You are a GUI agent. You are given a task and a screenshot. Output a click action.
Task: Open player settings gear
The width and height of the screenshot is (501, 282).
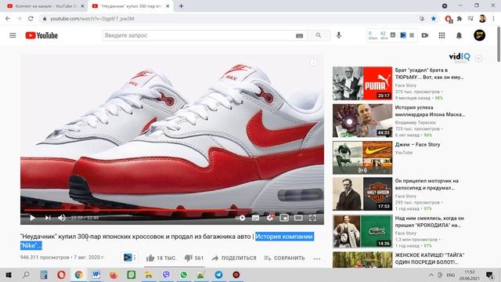(x=270, y=218)
